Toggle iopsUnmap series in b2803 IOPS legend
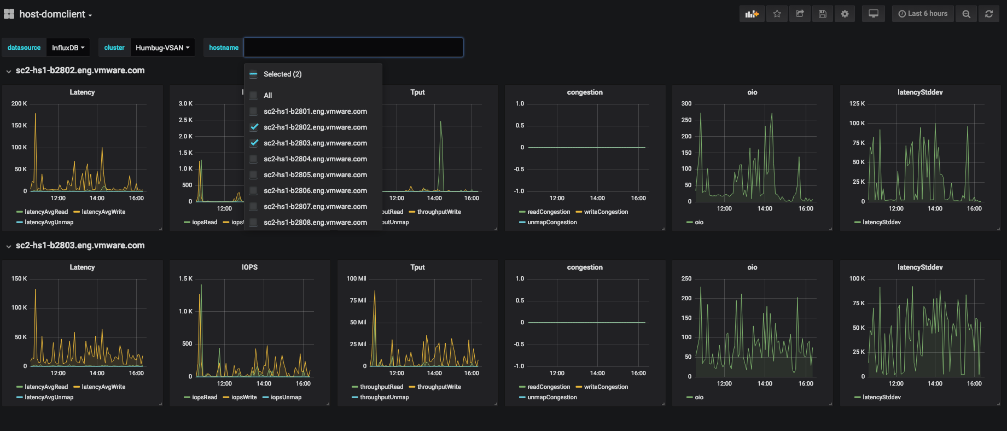Image resolution: width=1007 pixels, height=431 pixels. click(x=286, y=398)
